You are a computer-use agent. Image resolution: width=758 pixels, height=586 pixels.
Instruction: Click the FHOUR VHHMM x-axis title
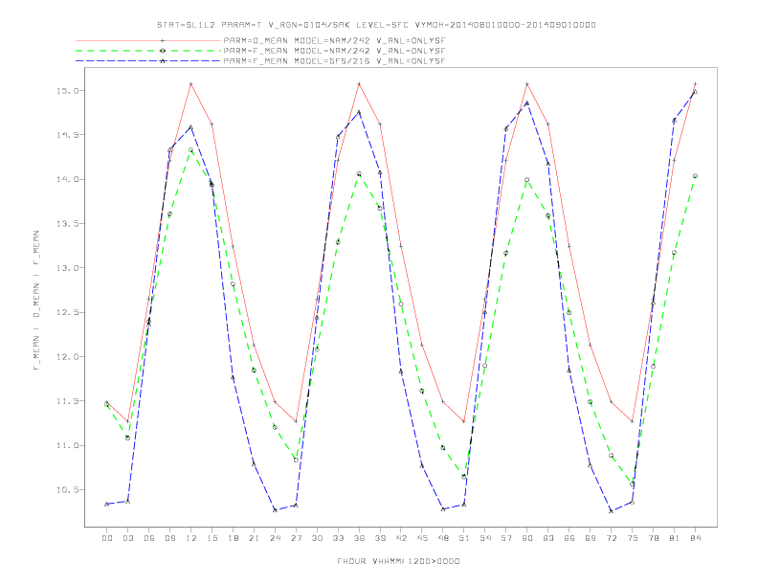click(x=398, y=561)
